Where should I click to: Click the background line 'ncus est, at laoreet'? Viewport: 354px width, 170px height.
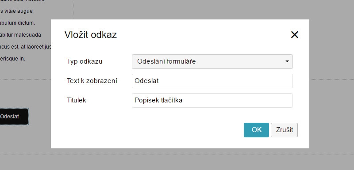pos(26,47)
